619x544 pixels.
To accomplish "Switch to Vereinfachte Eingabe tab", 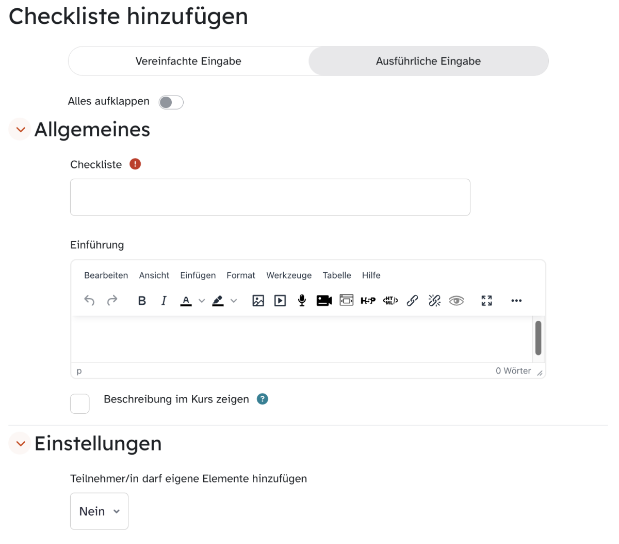I will click(188, 61).
